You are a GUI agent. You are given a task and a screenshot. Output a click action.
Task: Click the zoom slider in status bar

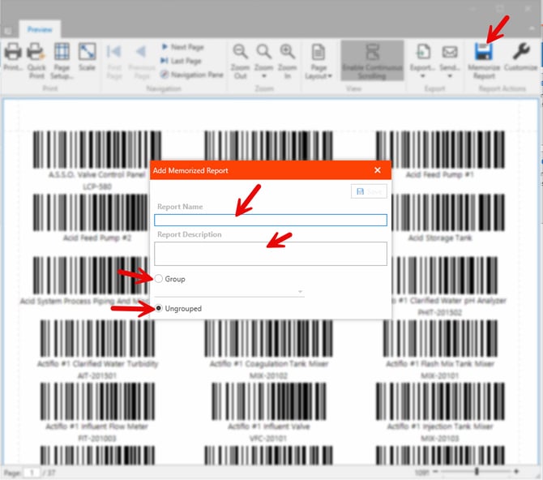coord(477,471)
